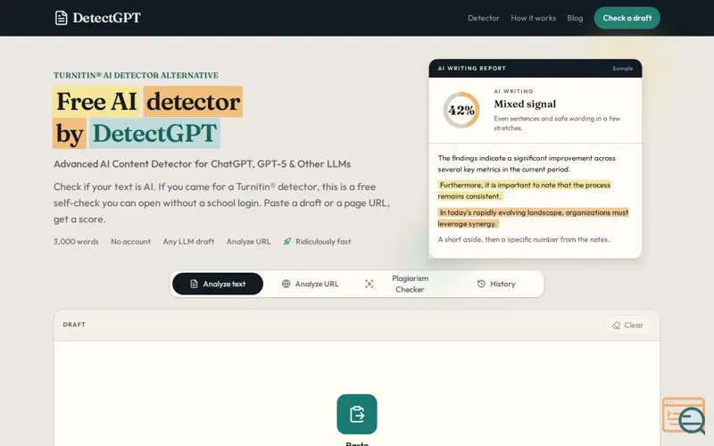Go to How it works page
The height and width of the screenshot is (446, 714).
click(x=533, y=18)
